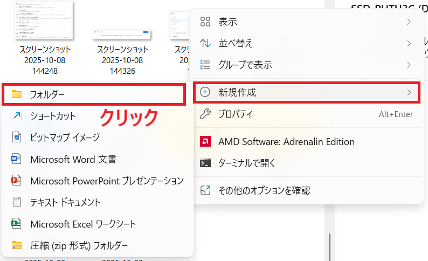Expand the グループで表示 submenu chevron
The image size is (428, 261).
(x=409, y=65)
